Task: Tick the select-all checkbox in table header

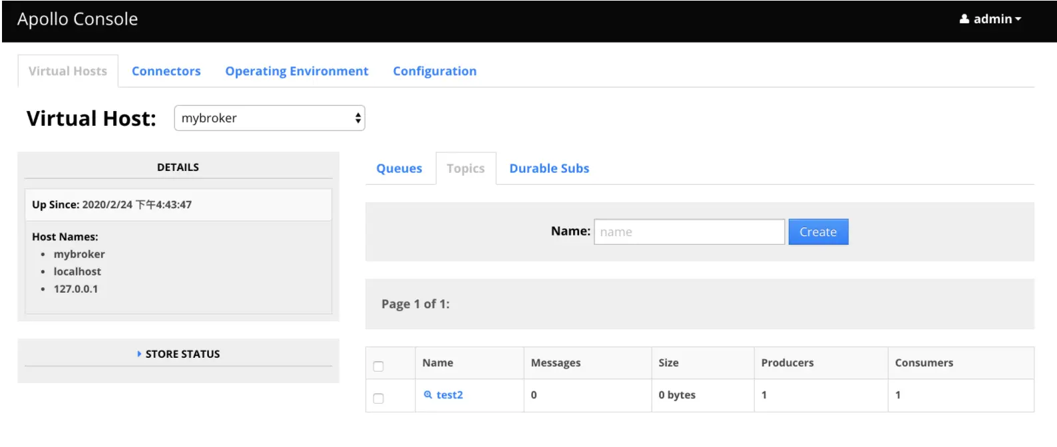Action: pos(379,366)
